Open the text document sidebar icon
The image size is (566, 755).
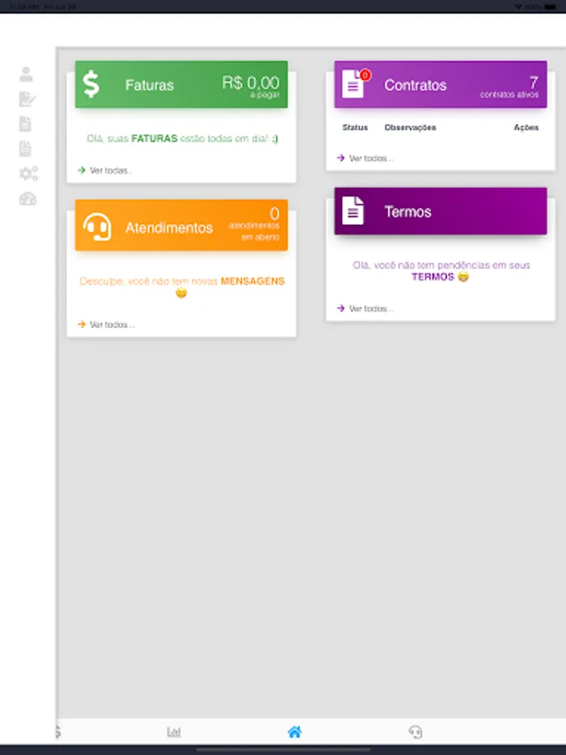pos(25,149)
